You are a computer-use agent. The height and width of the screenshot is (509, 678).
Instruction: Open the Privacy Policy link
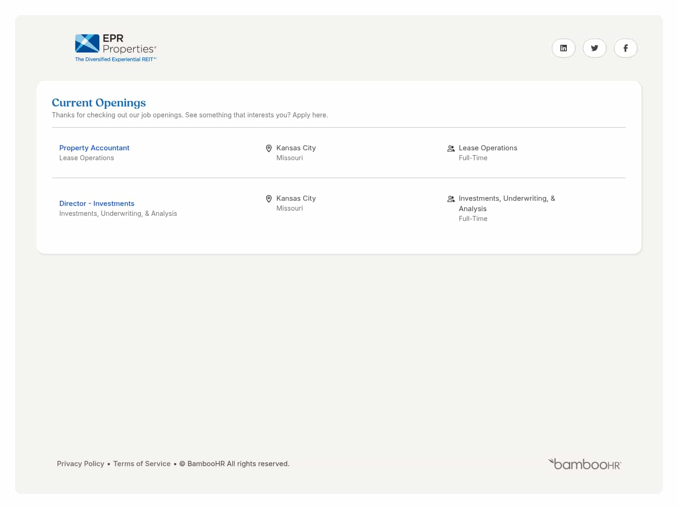(81, 464)
